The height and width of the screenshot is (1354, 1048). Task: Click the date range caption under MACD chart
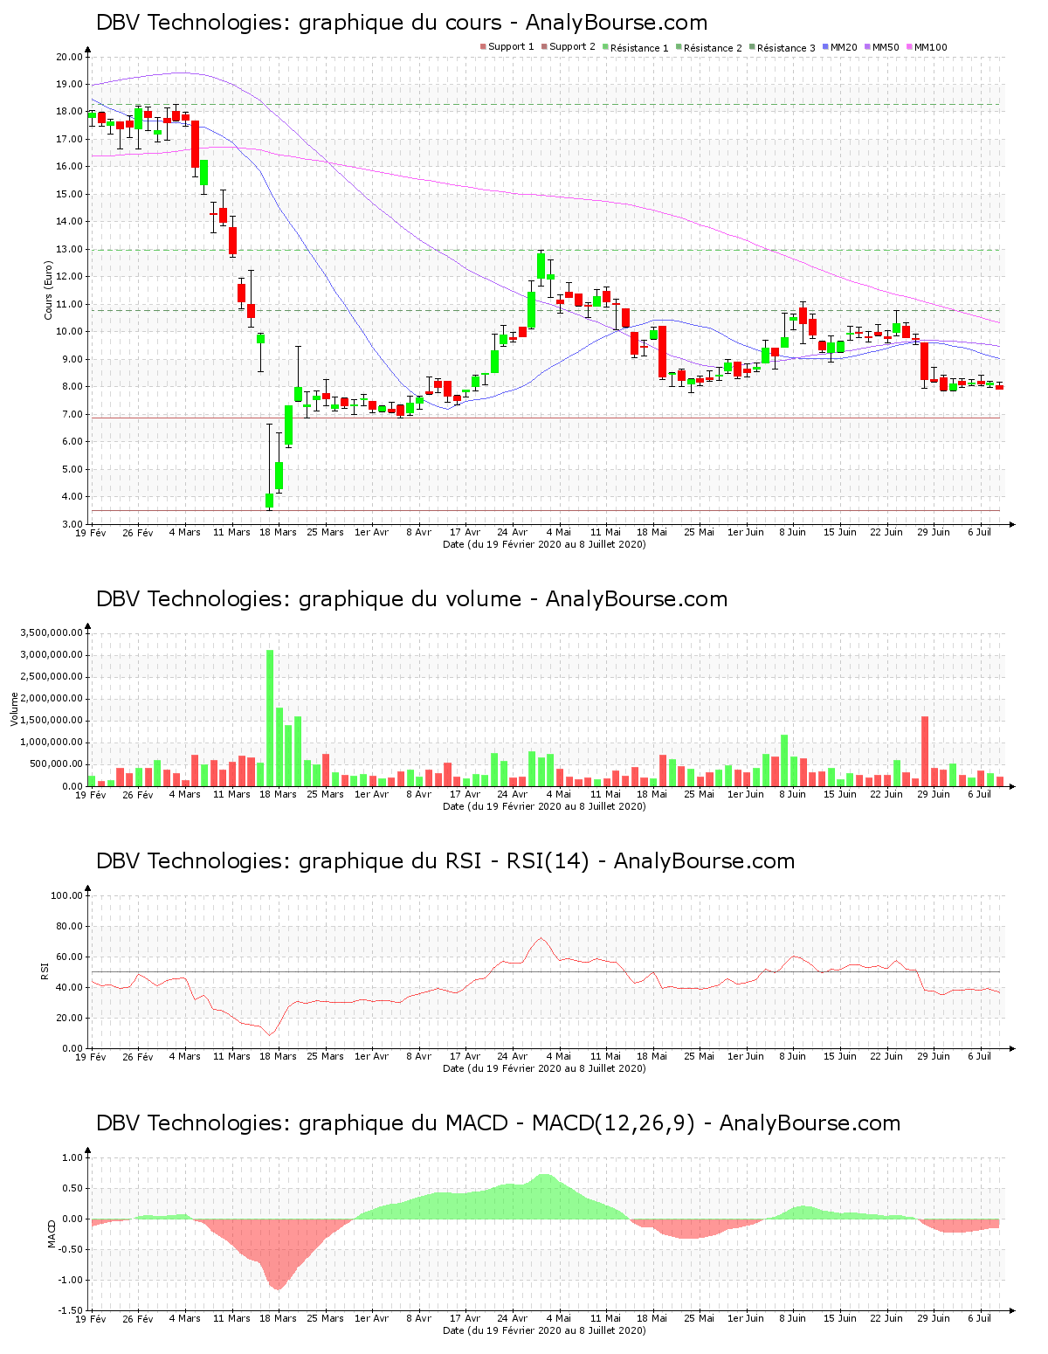(x=544, y=1330)
